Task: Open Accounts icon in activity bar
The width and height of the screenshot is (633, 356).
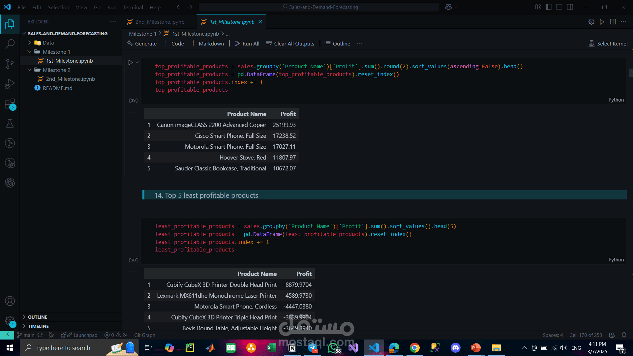Action: [10, 301]
